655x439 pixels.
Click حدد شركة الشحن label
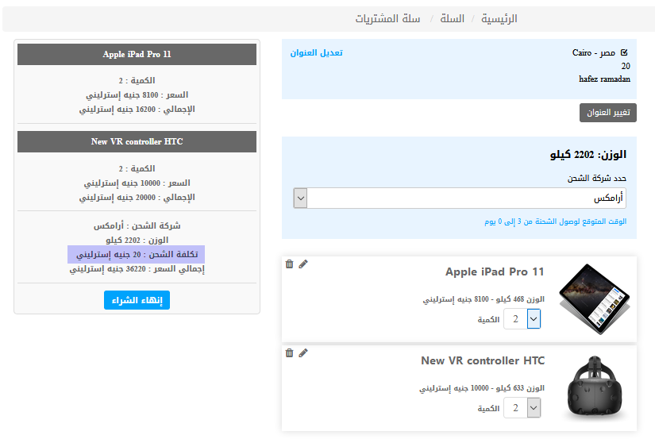(597, 179)
